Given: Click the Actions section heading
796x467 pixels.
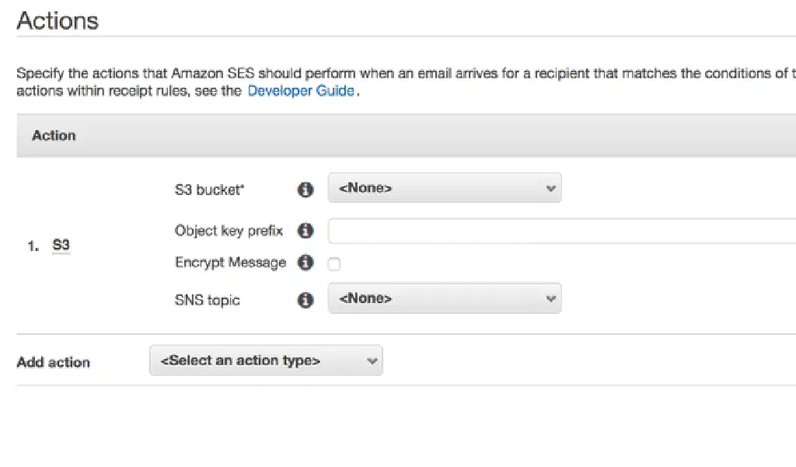Looking at the screenshot, I should [x=58, y=20].
